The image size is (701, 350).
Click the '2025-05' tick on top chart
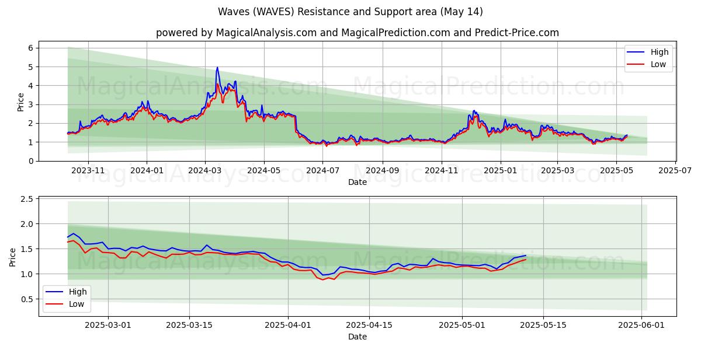click(x=616, y=170)
